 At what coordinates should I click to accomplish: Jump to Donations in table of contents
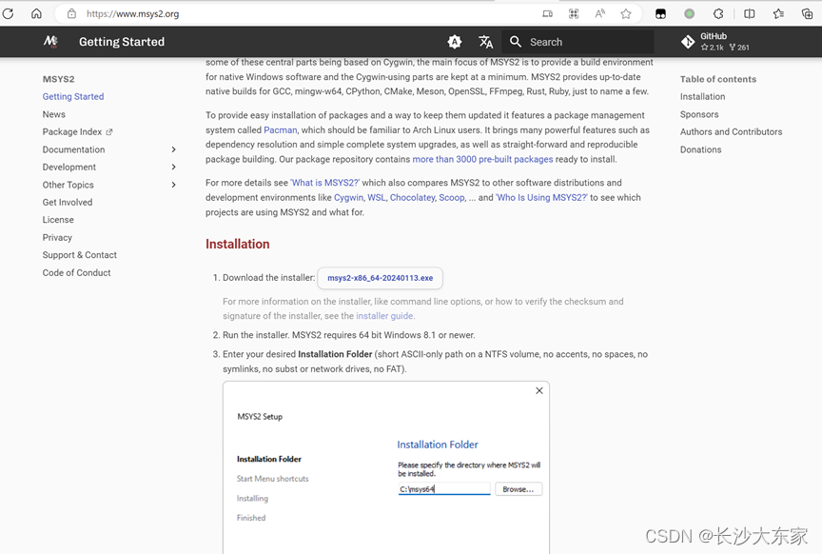point(700,149)
